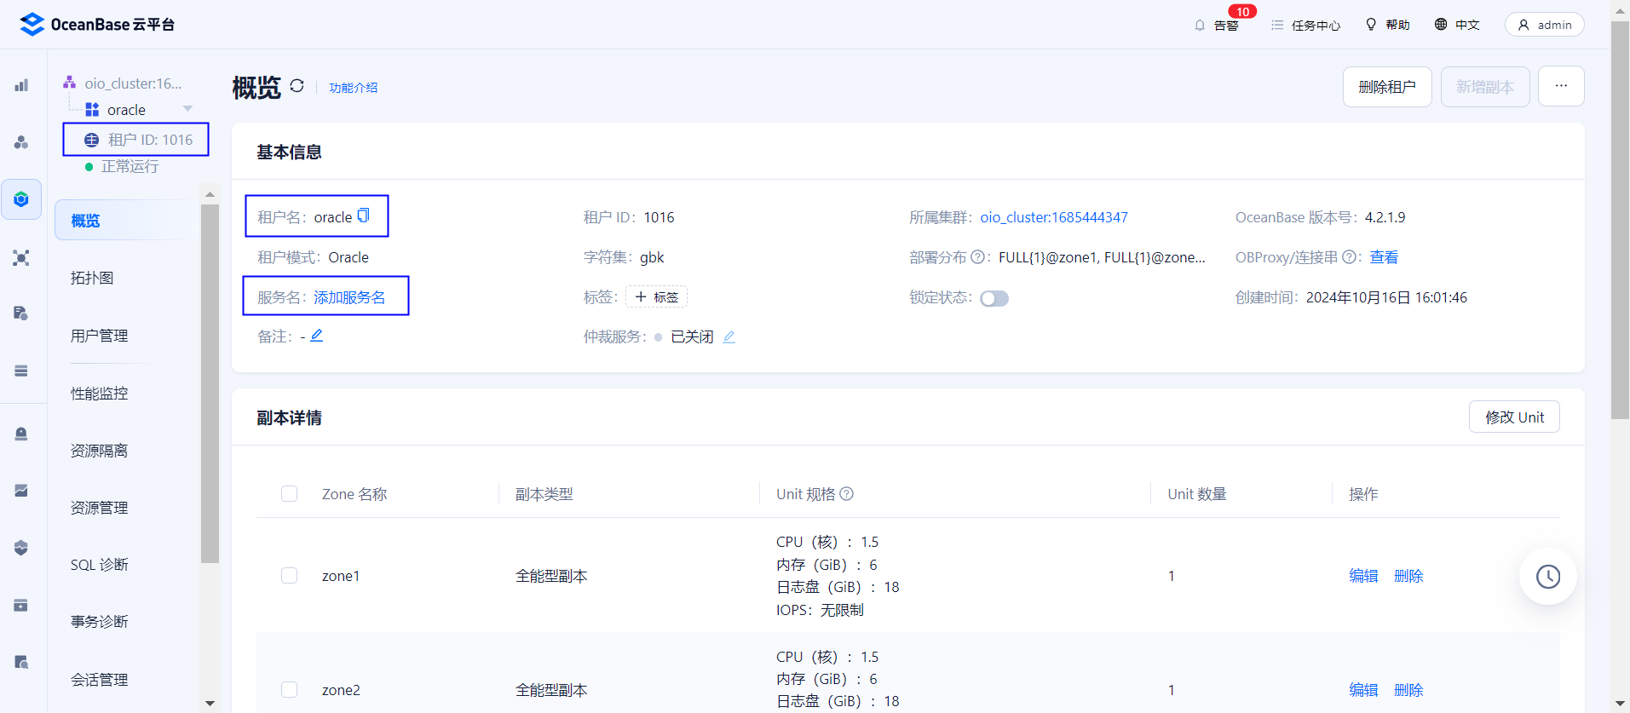Open the shield icon in left rail
The height and width of the screenshot is (713, 1630).
coord(21,548)
